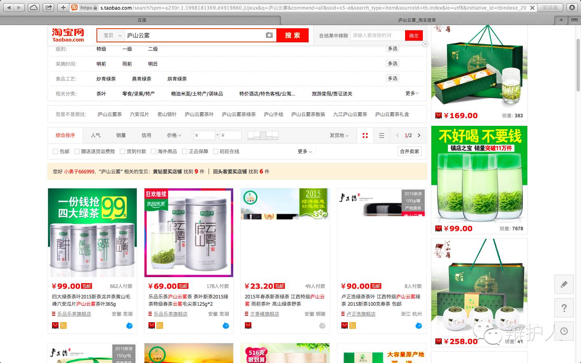Click the red 搜索 button
The height and width of the screenshot is (363, 581).
[293, 35]
